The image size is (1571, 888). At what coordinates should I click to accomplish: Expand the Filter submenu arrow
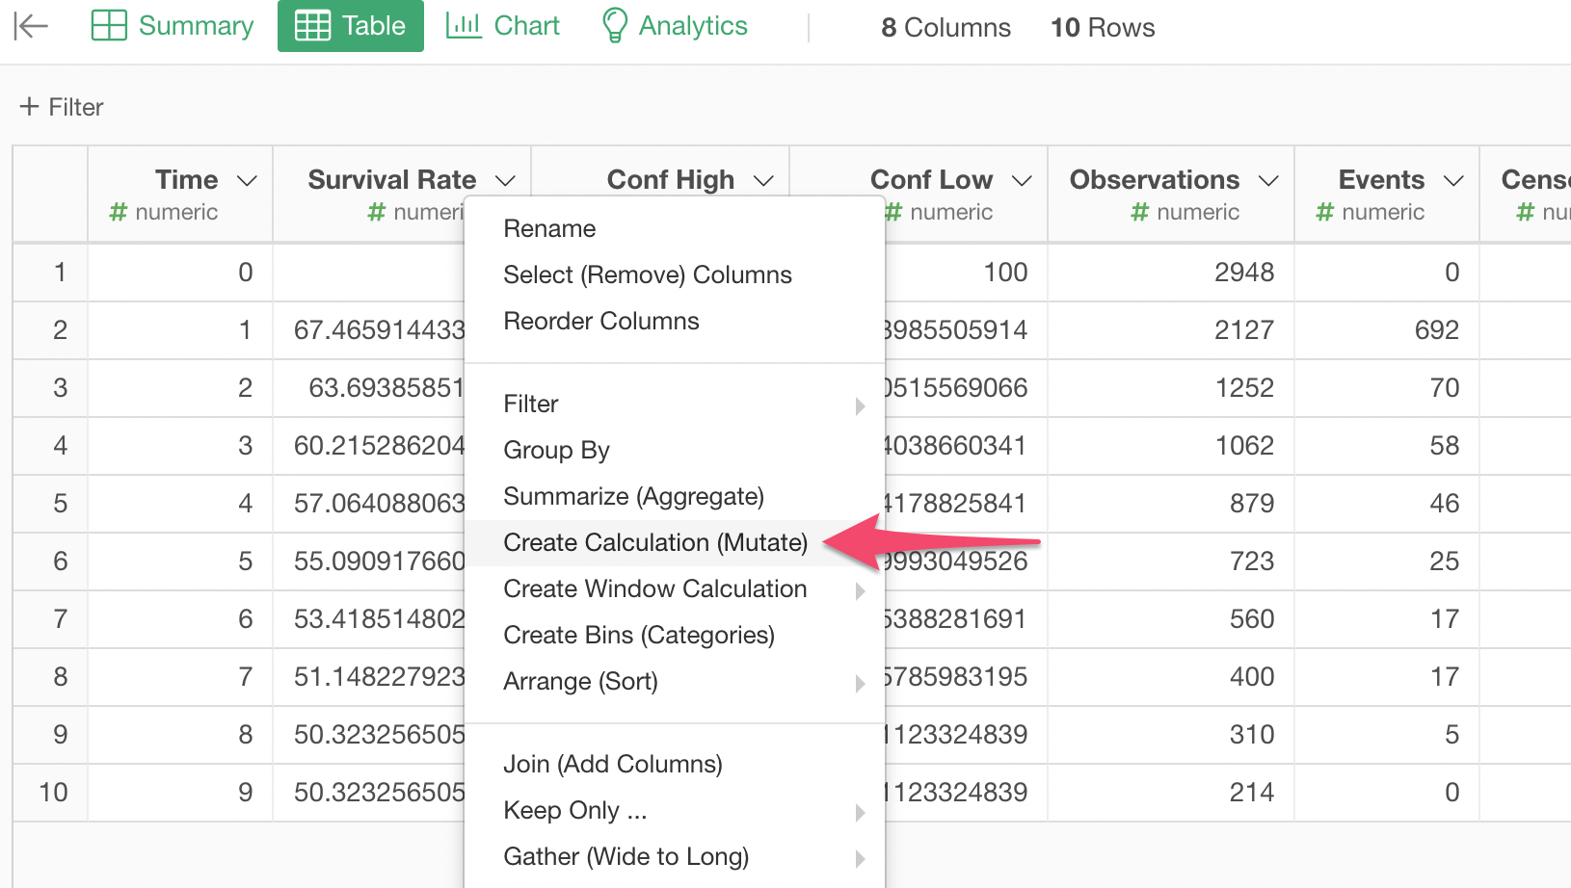pyautogui.click(x=860, y=405)
